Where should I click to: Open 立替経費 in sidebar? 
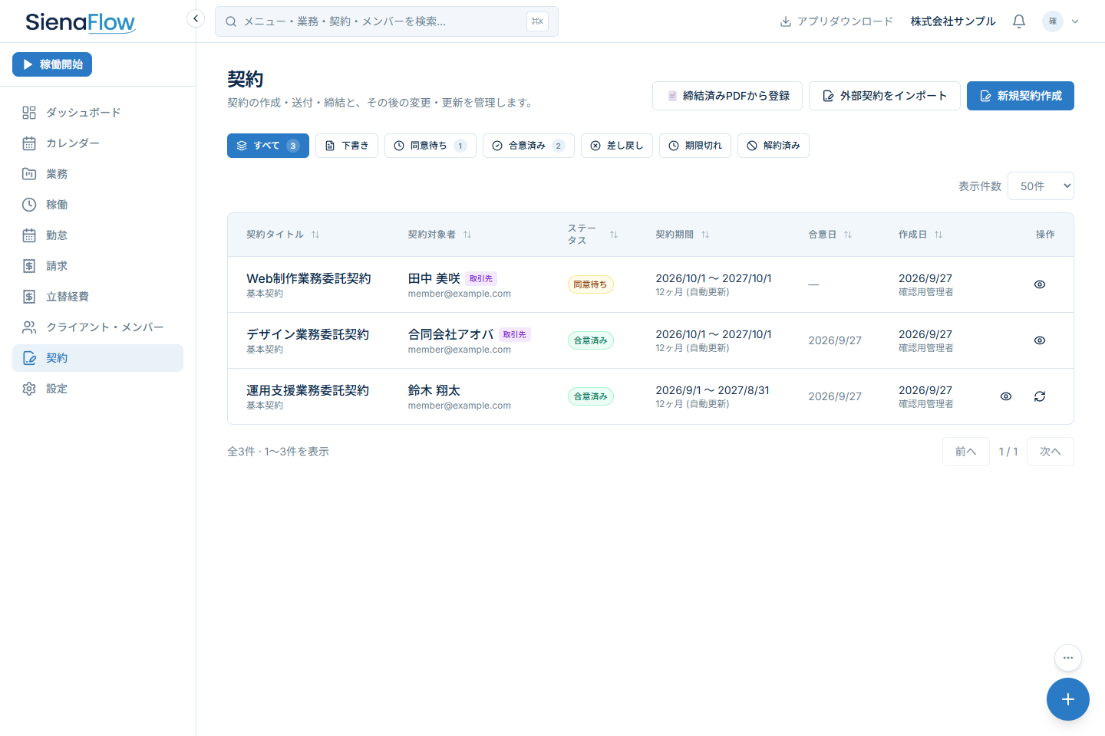97,297
